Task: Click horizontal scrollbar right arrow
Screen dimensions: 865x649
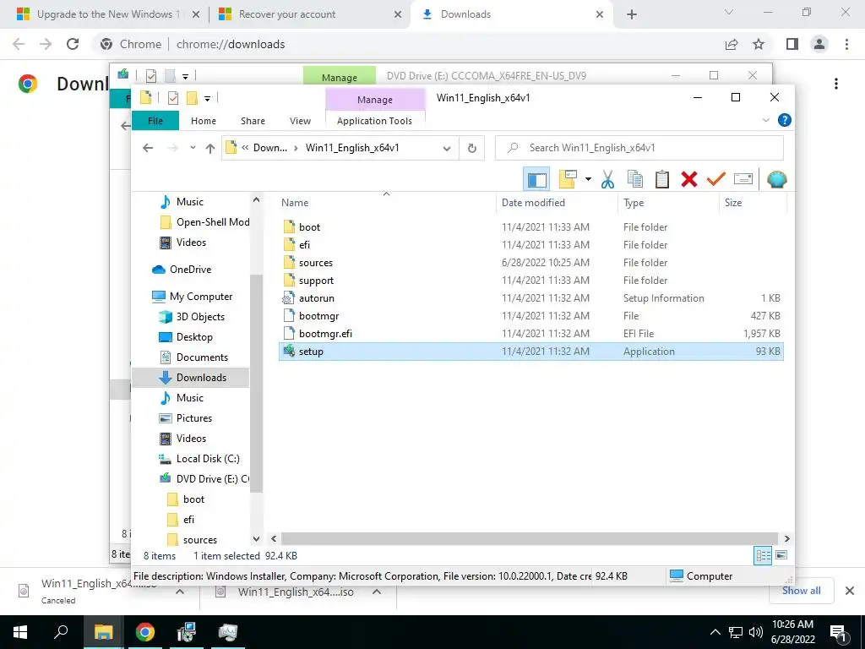Action: pos(786,538)
